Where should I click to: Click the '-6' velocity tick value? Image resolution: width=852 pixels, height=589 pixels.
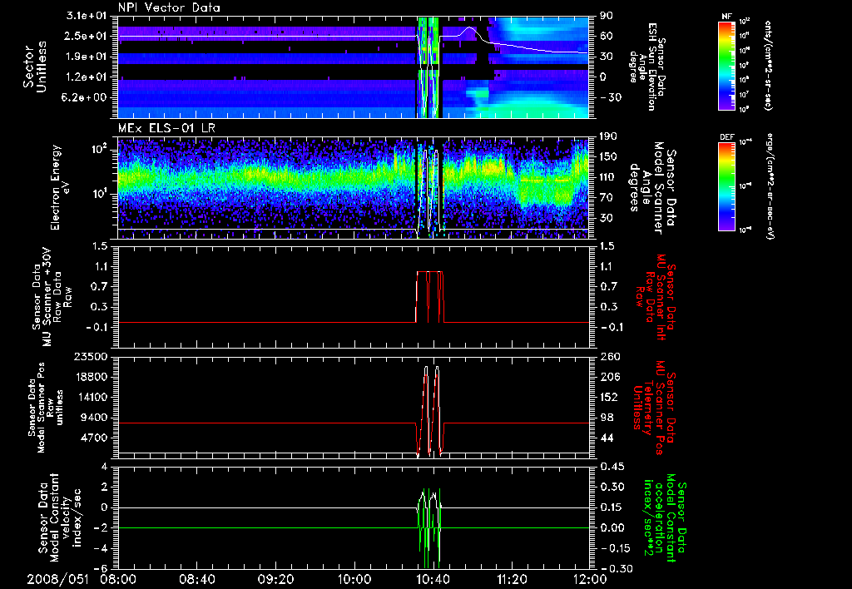100,568
